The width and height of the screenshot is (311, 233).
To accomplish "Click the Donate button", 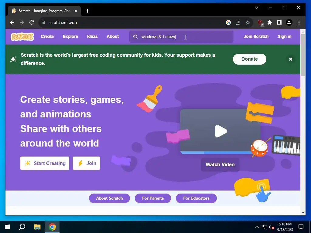I will [250, 59].
